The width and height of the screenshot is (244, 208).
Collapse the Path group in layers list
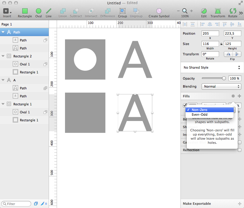(x=4, y=32)
